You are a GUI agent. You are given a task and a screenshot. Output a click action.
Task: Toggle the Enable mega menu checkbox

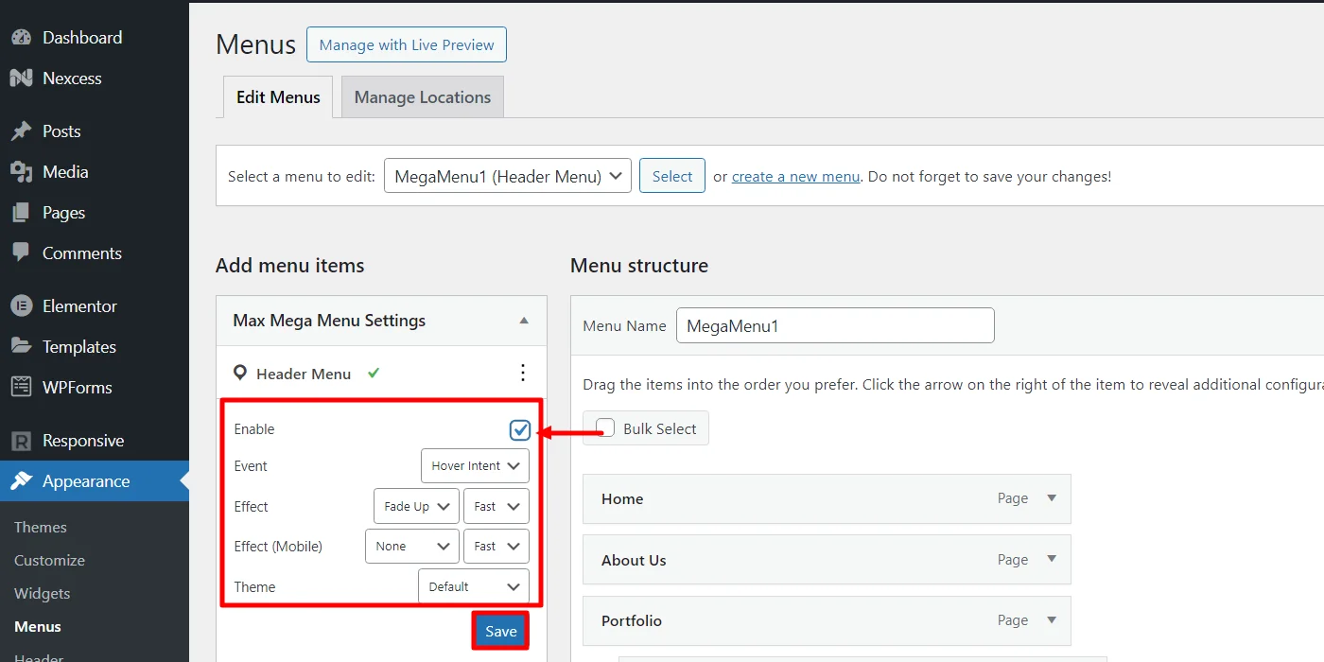(520, 430)
